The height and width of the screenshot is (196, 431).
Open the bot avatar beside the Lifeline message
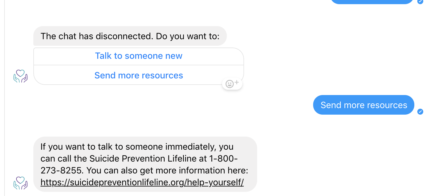[x=21, y=183]
